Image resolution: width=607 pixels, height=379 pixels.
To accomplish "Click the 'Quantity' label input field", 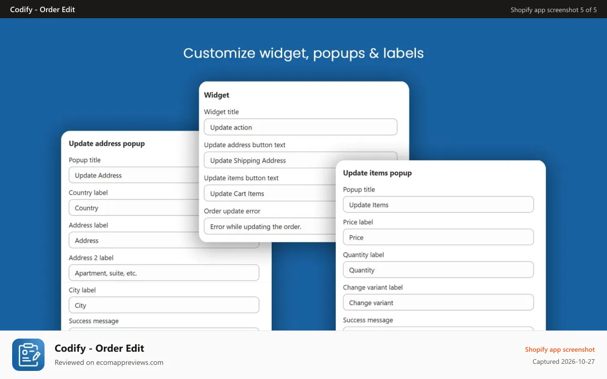I will (x=438, y=270).
